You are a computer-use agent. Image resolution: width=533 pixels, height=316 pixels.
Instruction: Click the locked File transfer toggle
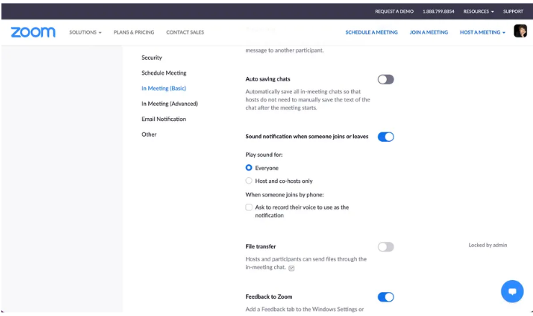point(386,247)
